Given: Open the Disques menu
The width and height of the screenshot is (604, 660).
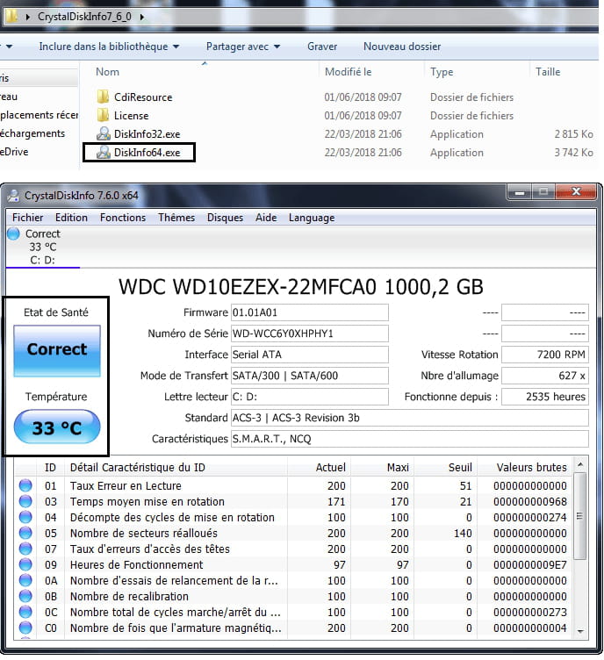Looking at the screenshot, I should pyautogui.click(x=226, y=218).
